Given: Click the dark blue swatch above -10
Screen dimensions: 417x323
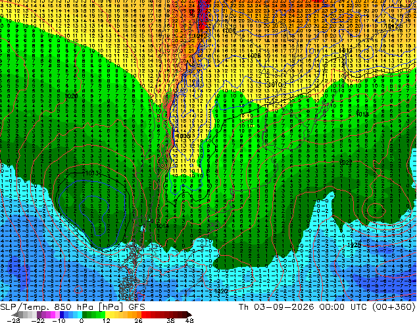Looking at the screenshot, I should 62,314.
